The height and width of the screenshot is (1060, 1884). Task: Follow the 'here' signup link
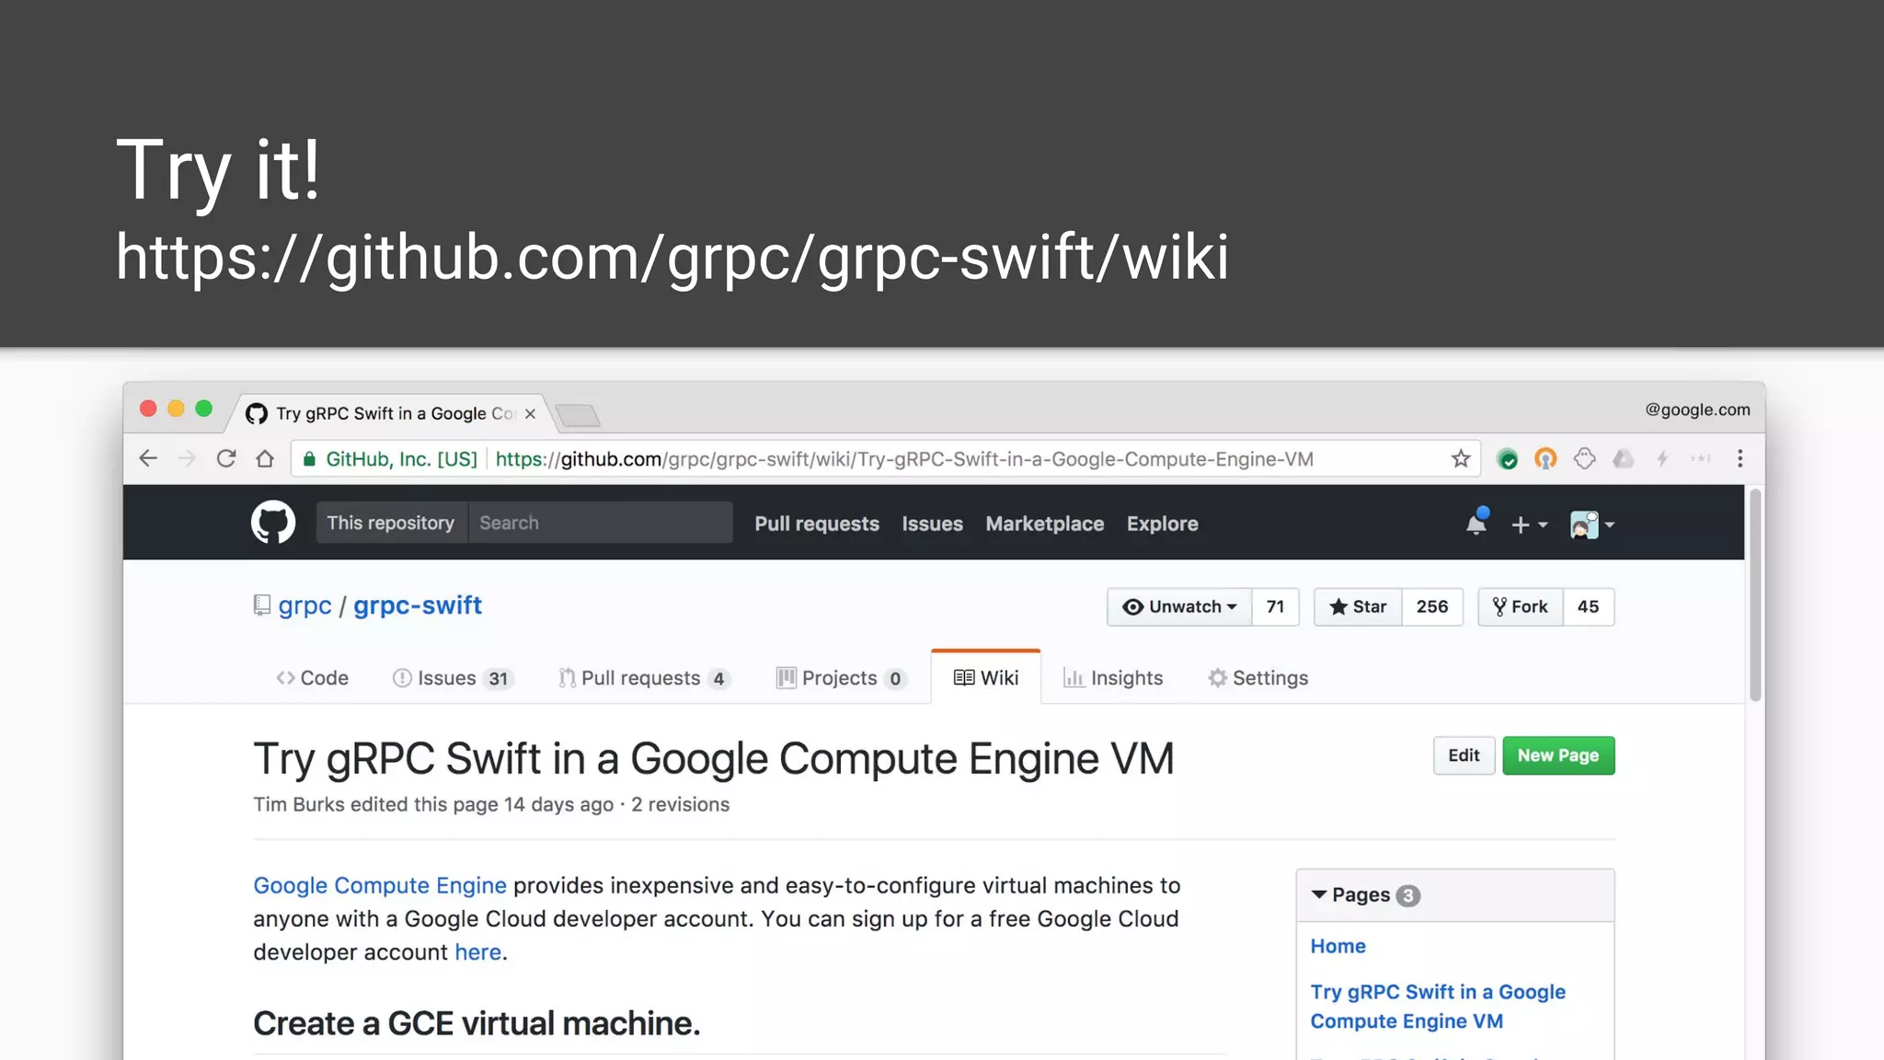point(478,951)
